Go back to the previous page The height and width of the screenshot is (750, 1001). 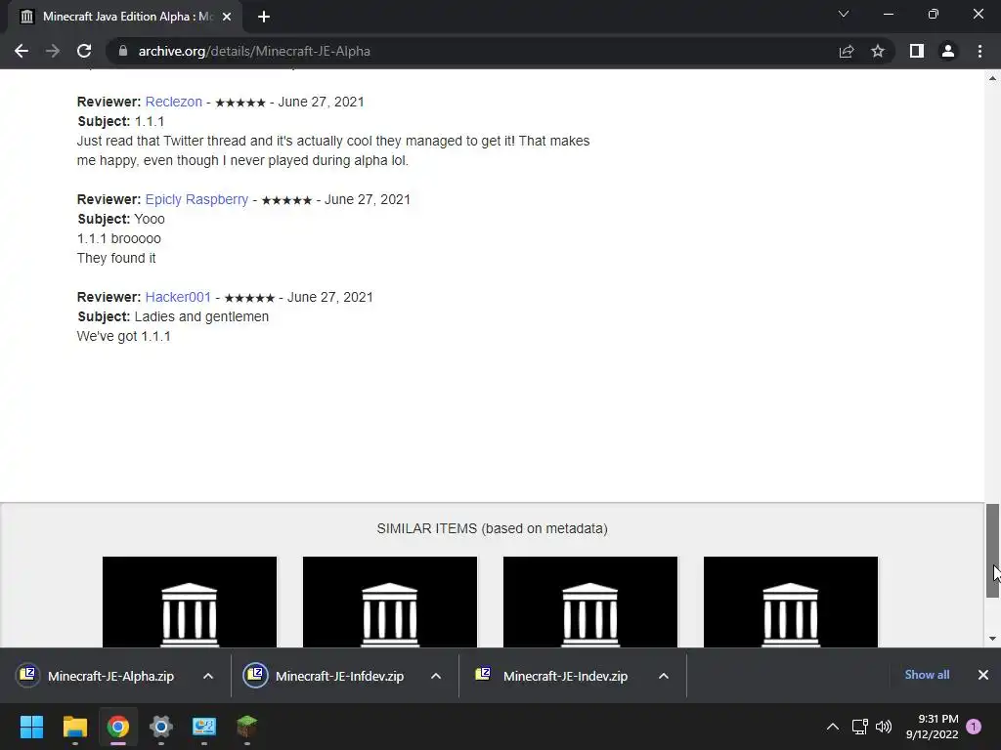[x=22, y=51]
